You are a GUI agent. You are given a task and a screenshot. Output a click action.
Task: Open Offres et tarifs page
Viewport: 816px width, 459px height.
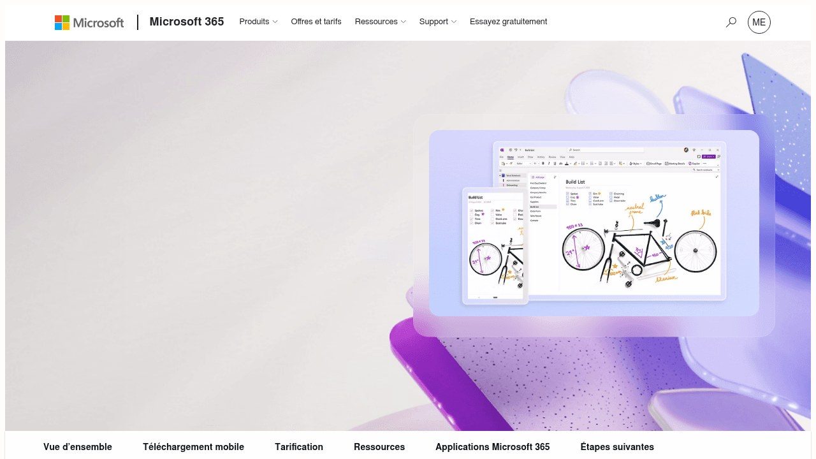pos(316,22)
